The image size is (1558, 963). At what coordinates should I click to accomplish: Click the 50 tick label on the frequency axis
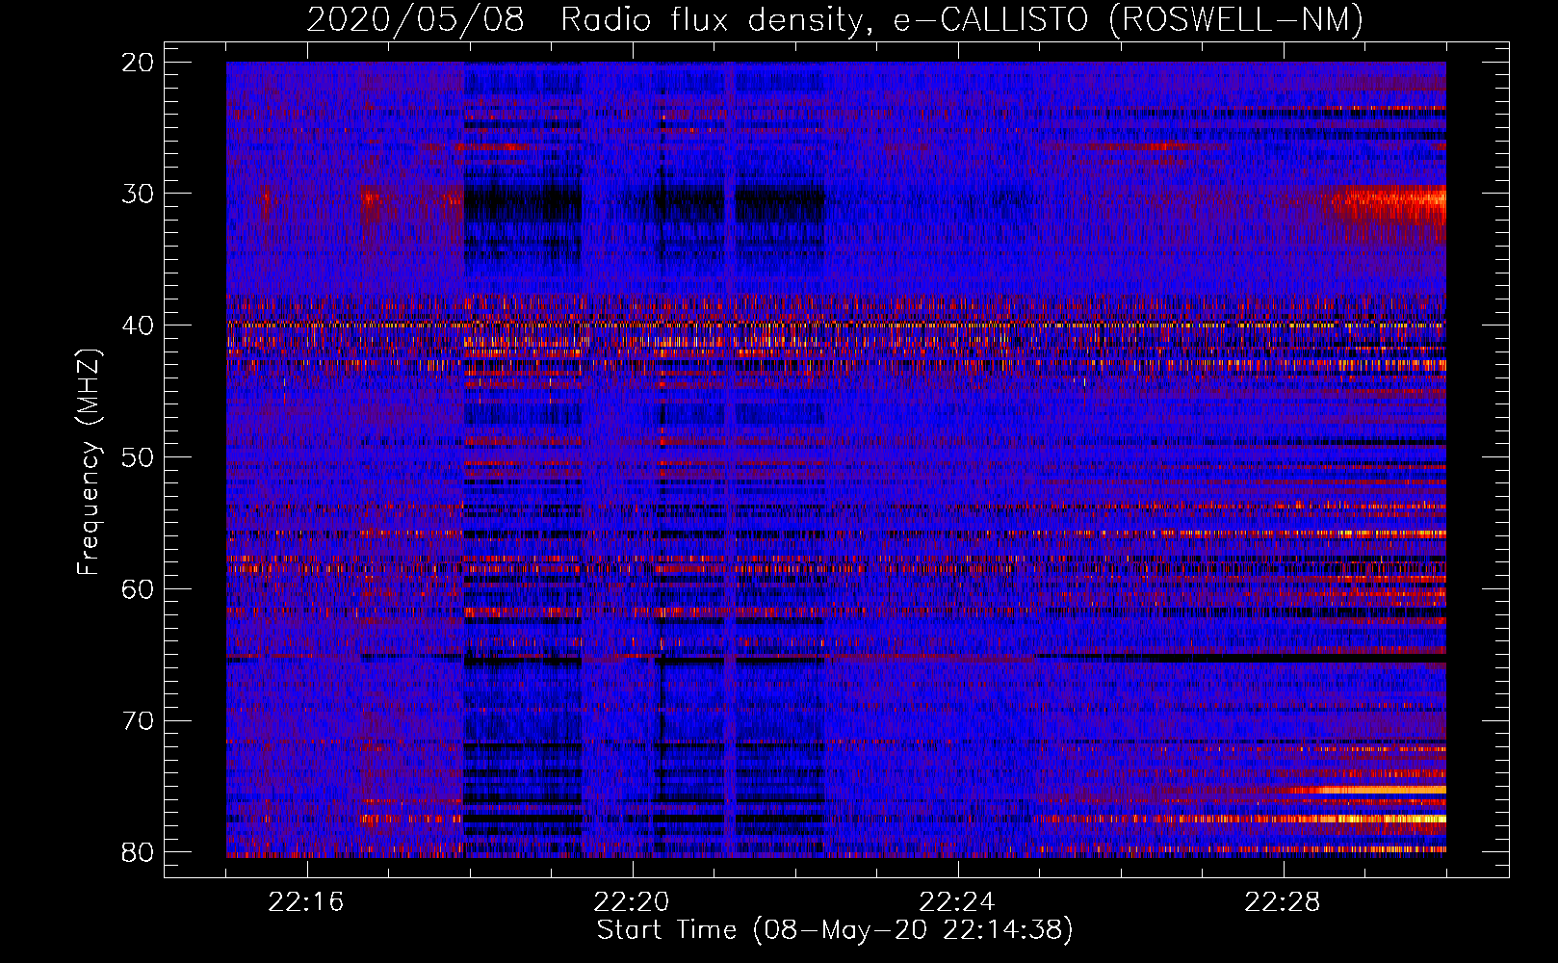[138, 457]
